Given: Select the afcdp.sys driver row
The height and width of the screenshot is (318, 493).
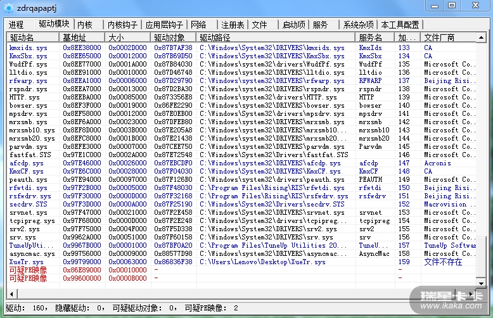Looking at the screenshot, I should click(241, 163).
